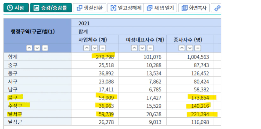The height and width of the screenshot is (129, 261).
Task: Click 서구 employees value 80,424
Action: point(201,81)
